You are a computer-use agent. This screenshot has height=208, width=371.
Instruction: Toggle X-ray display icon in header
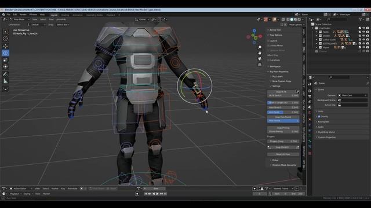[x=283, y=20]
